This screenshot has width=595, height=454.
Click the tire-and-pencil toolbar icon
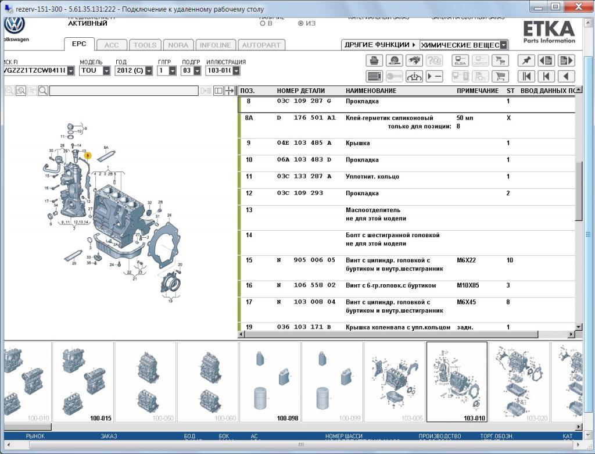click(395, 60)
